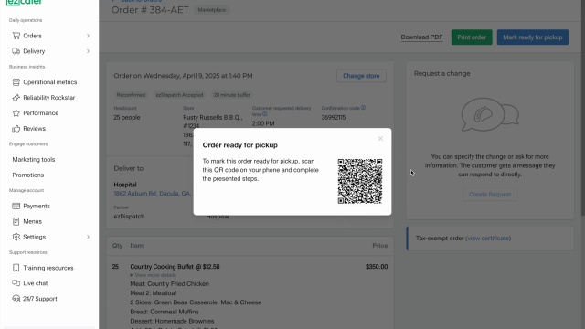Click the Country Cooking Buffet item name
Viewport: 585px width, 329px height.
click(x=175, y=267)
